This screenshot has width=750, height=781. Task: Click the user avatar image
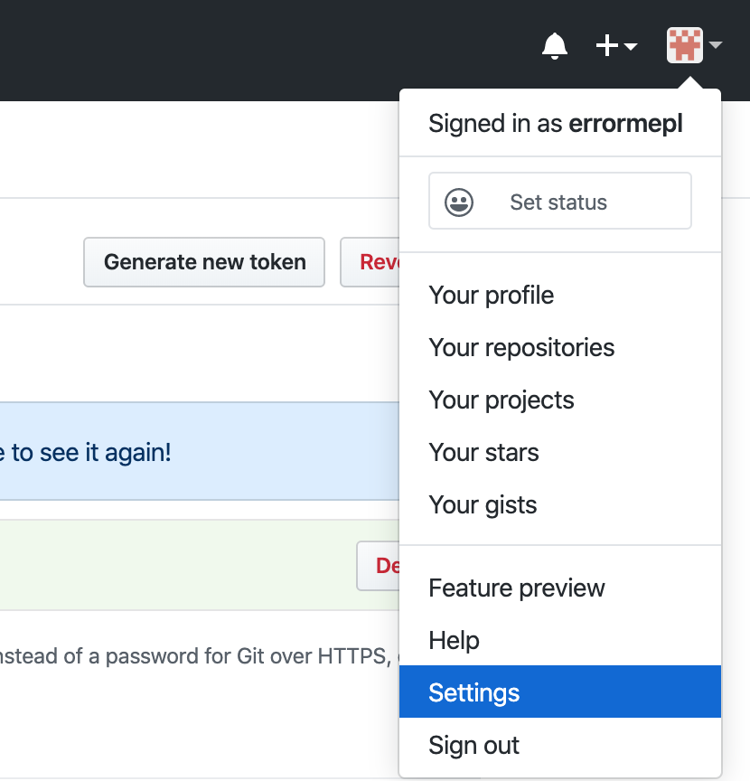click(x=685, y=45)
